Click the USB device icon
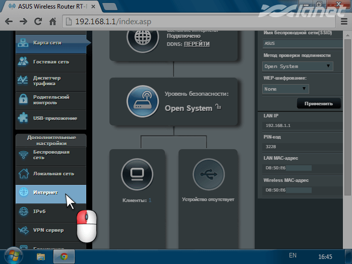The width and height of the screenshot is (352, 264). tap(208, 174)
